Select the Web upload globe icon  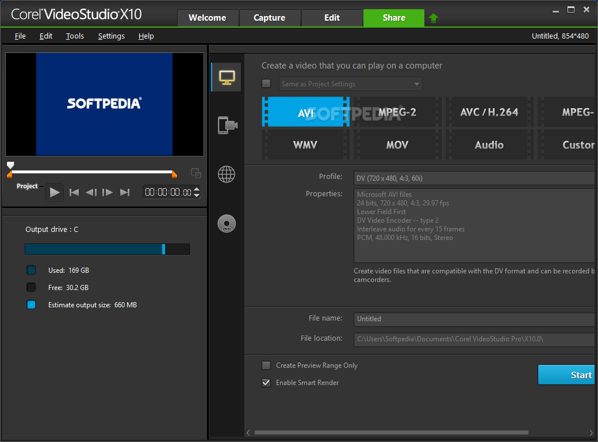227,174
